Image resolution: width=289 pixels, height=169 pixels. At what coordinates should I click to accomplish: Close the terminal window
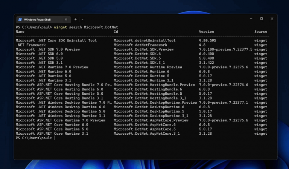tap(272, 18)
